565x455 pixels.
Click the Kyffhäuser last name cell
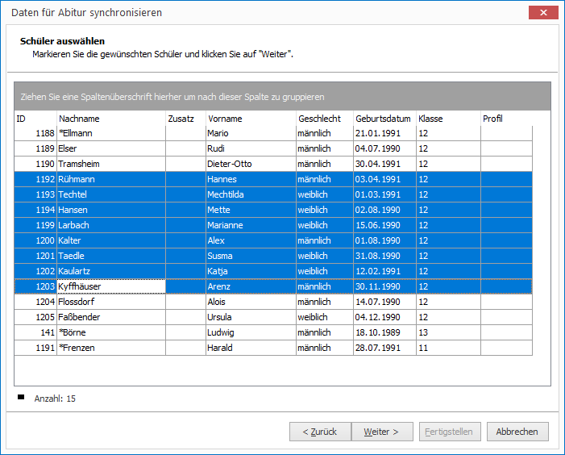pos(111,286)
